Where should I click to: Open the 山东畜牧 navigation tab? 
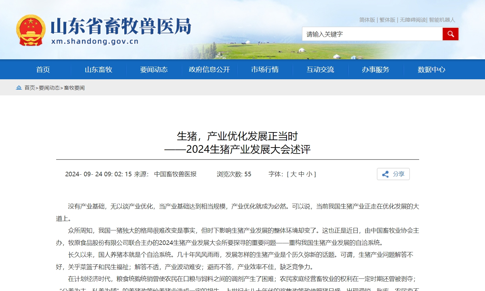tap(98, 70)
